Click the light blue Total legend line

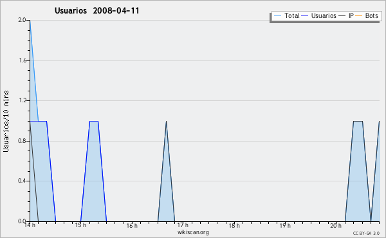[277, 16]
